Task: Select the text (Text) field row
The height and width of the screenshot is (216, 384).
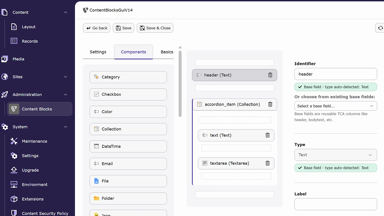Action: click(236, 135)
